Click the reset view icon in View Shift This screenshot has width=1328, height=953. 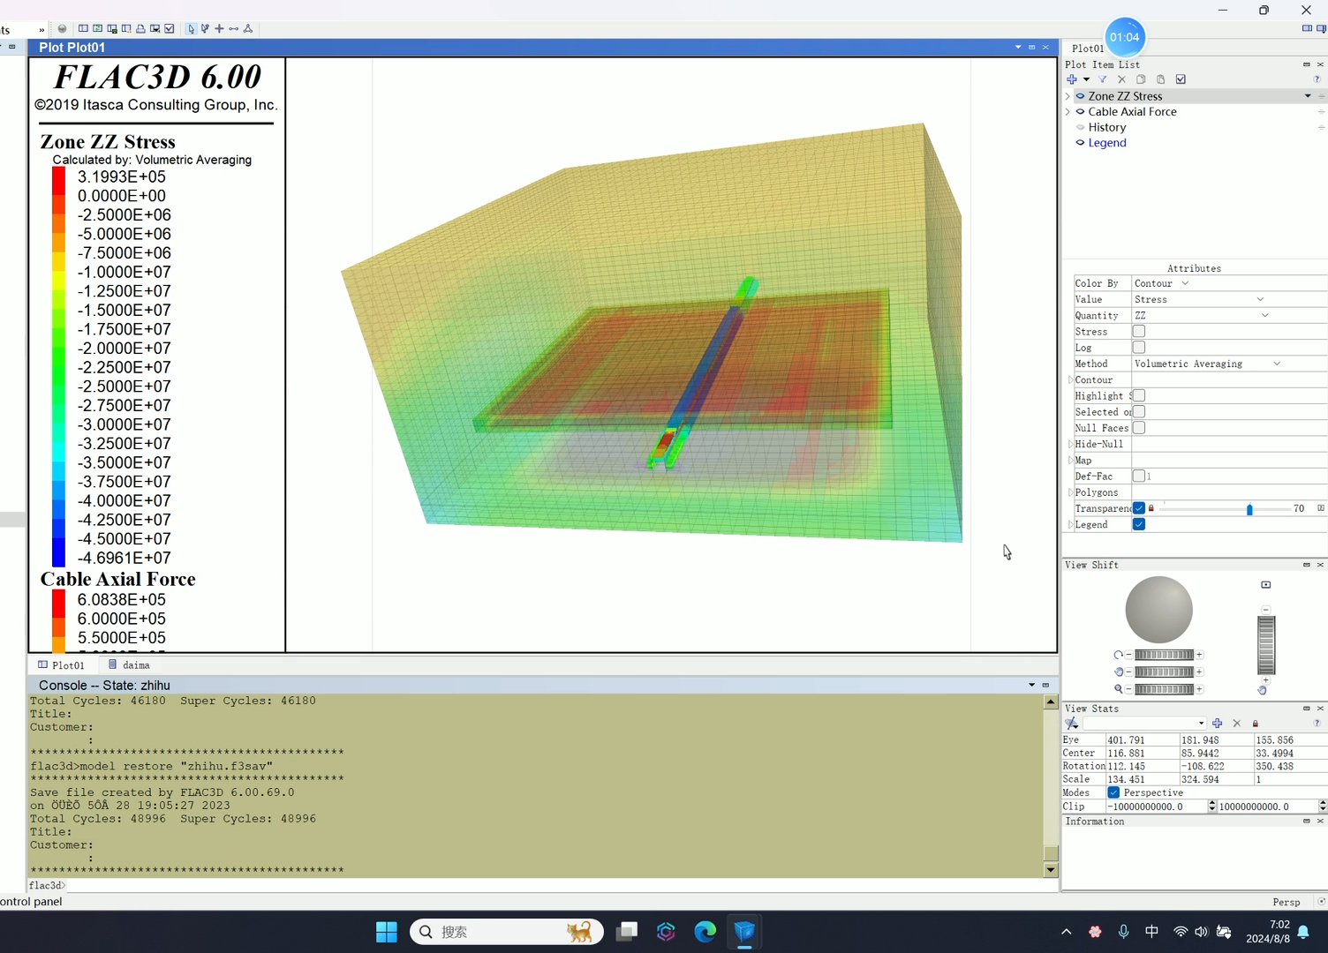click(1265, 585)
